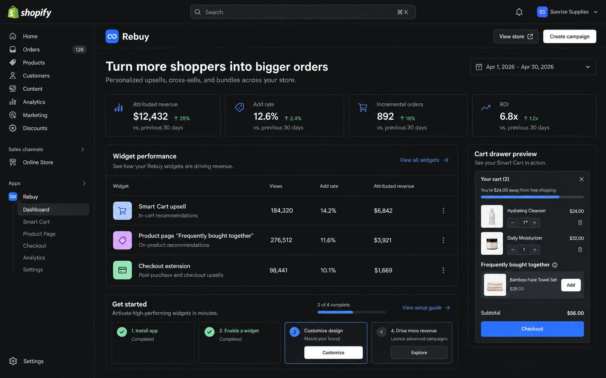Open more actions for Product page widget row
The width and height of the screenshot is (606, 378).
[443, 240]
